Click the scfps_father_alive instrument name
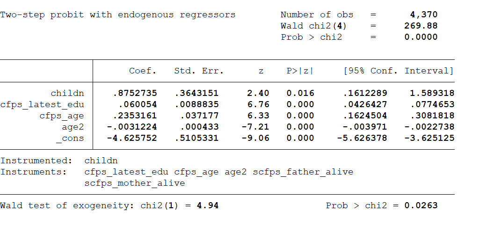This screenshot has height=226, width=479. tap(303, 172)
